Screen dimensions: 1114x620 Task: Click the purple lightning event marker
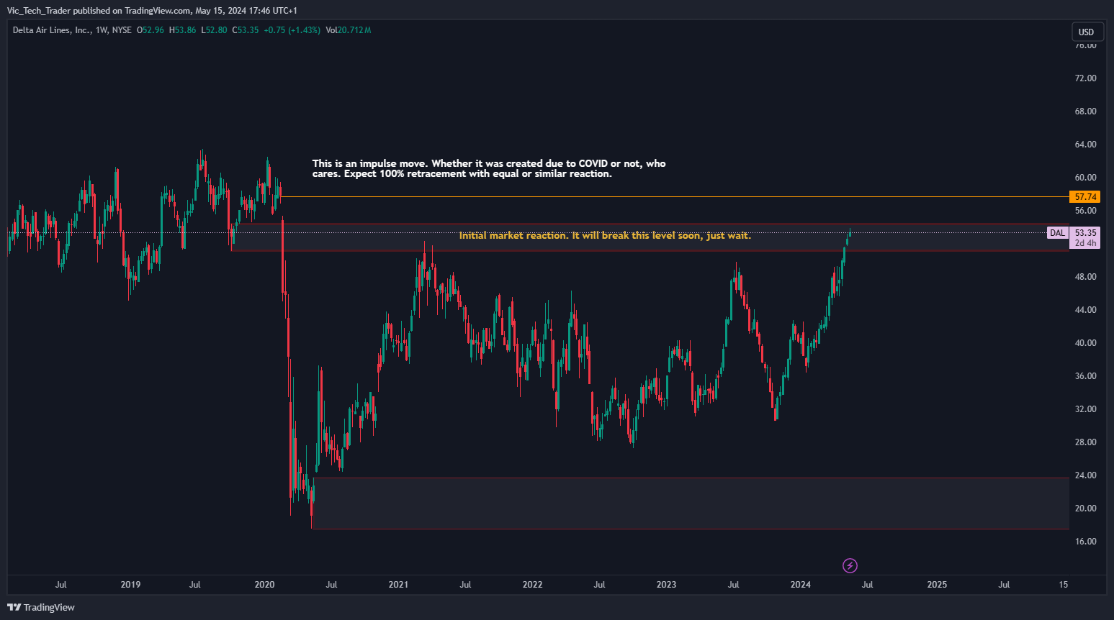click(850, 565)
